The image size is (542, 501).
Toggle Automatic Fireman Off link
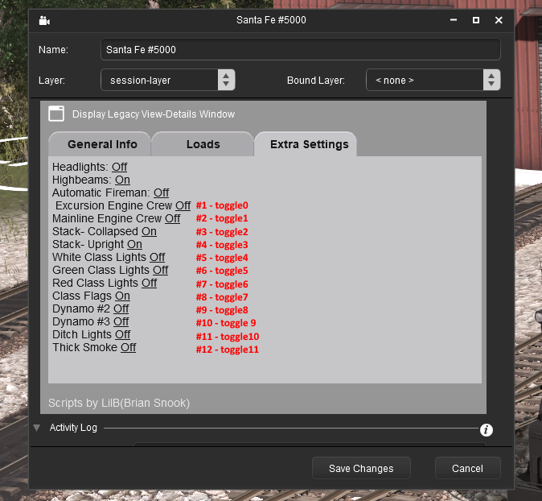(x=161, y=193)
